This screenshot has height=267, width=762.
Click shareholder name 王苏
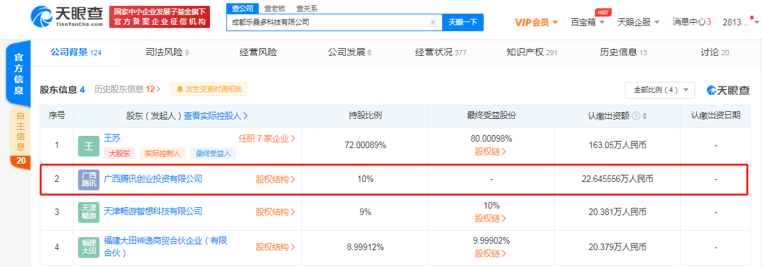pos(112,138)
